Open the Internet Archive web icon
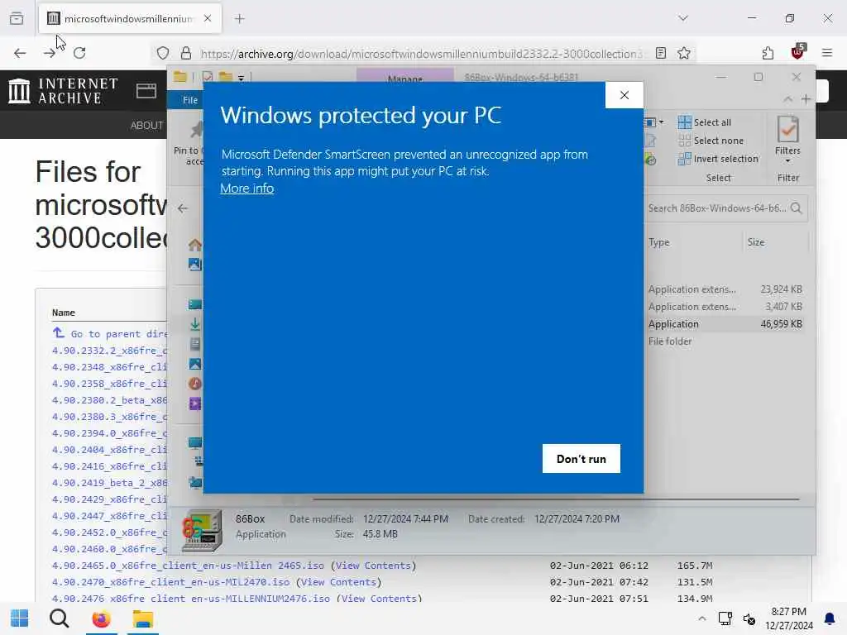 [x=146, y=91]
